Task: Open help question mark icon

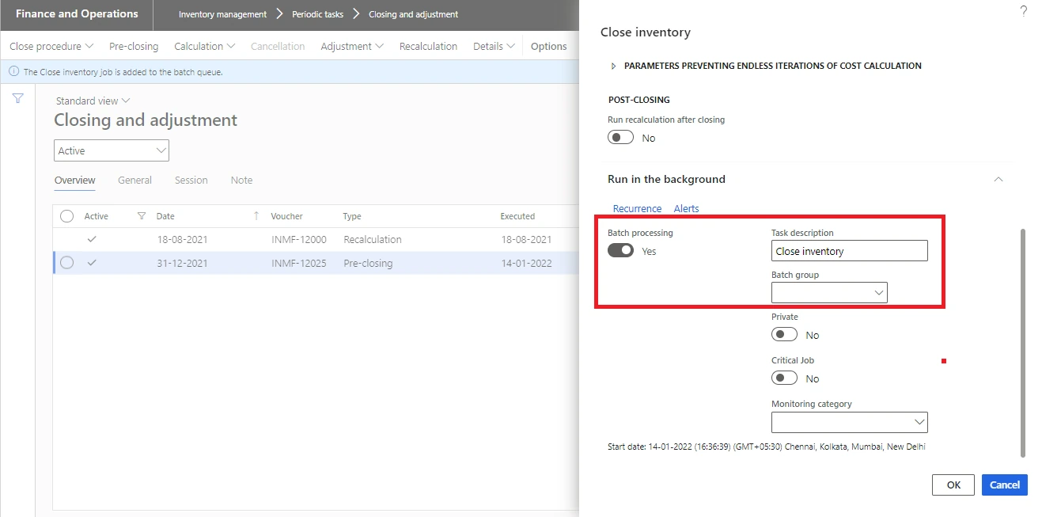Action: point(1023,11)
